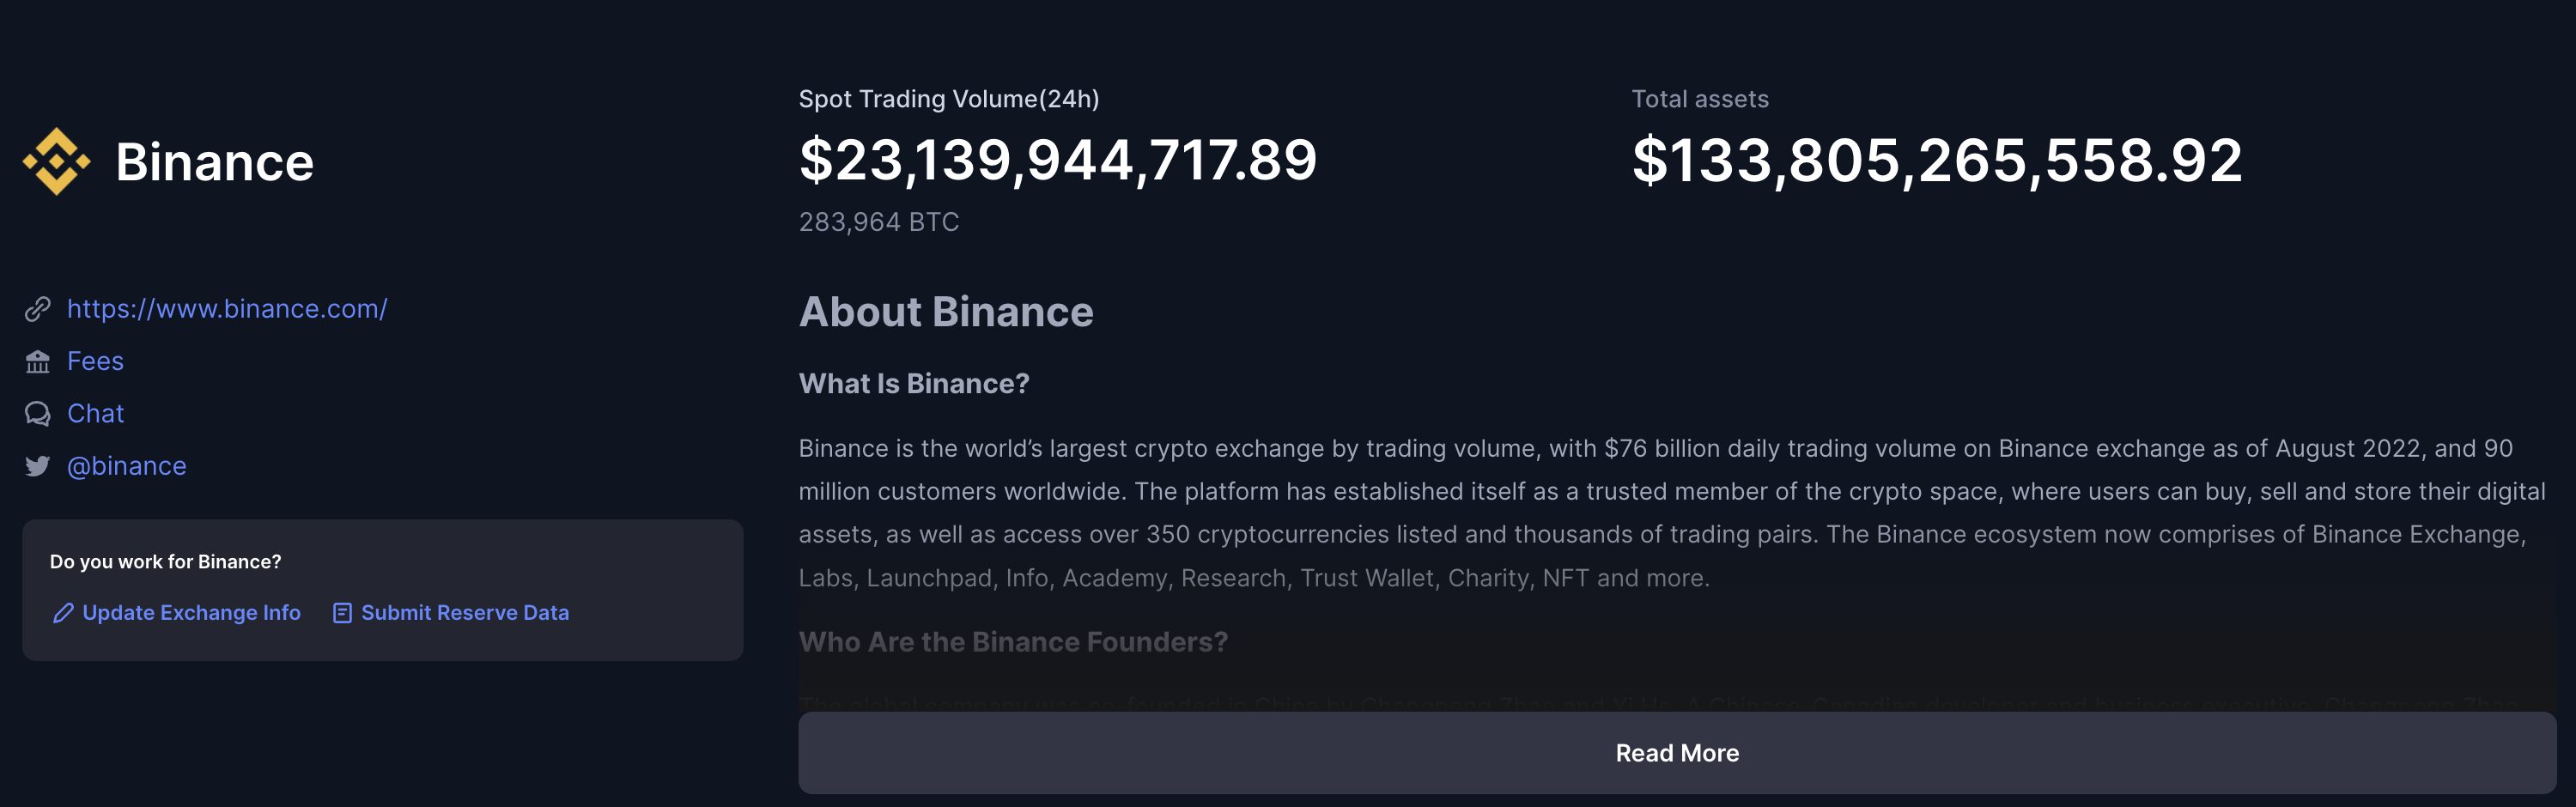Click the About Binance heading

tap(946, 312)
